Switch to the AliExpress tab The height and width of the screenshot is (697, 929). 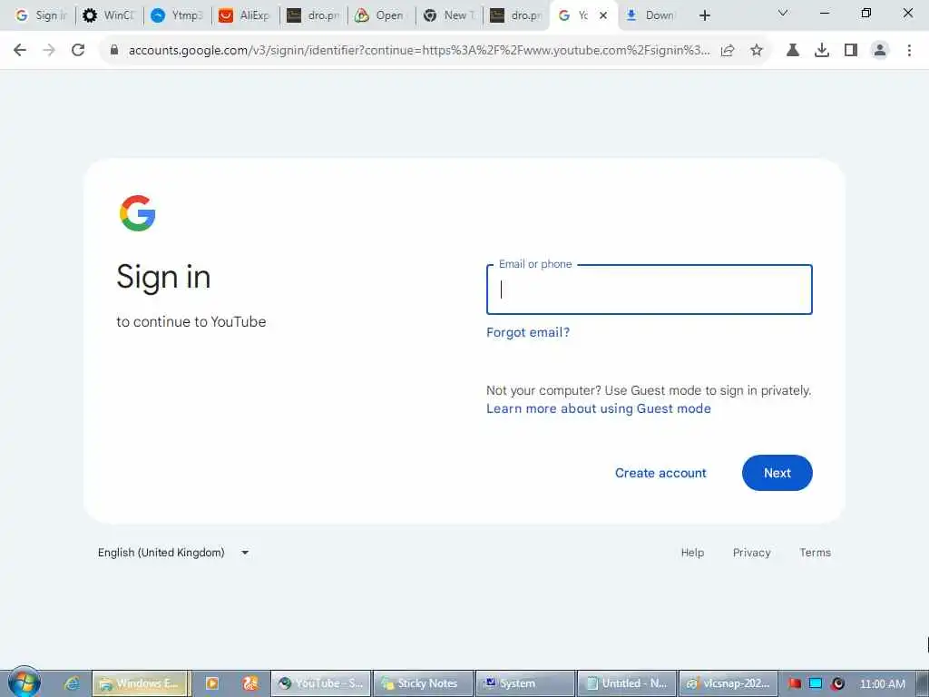pyautogui.click(x=244, y=15)
